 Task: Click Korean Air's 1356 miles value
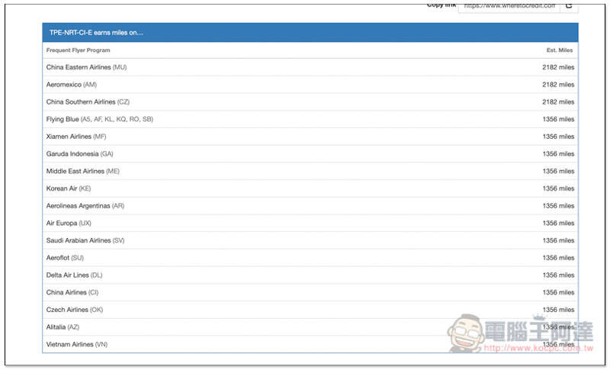(x=558, y=188)
